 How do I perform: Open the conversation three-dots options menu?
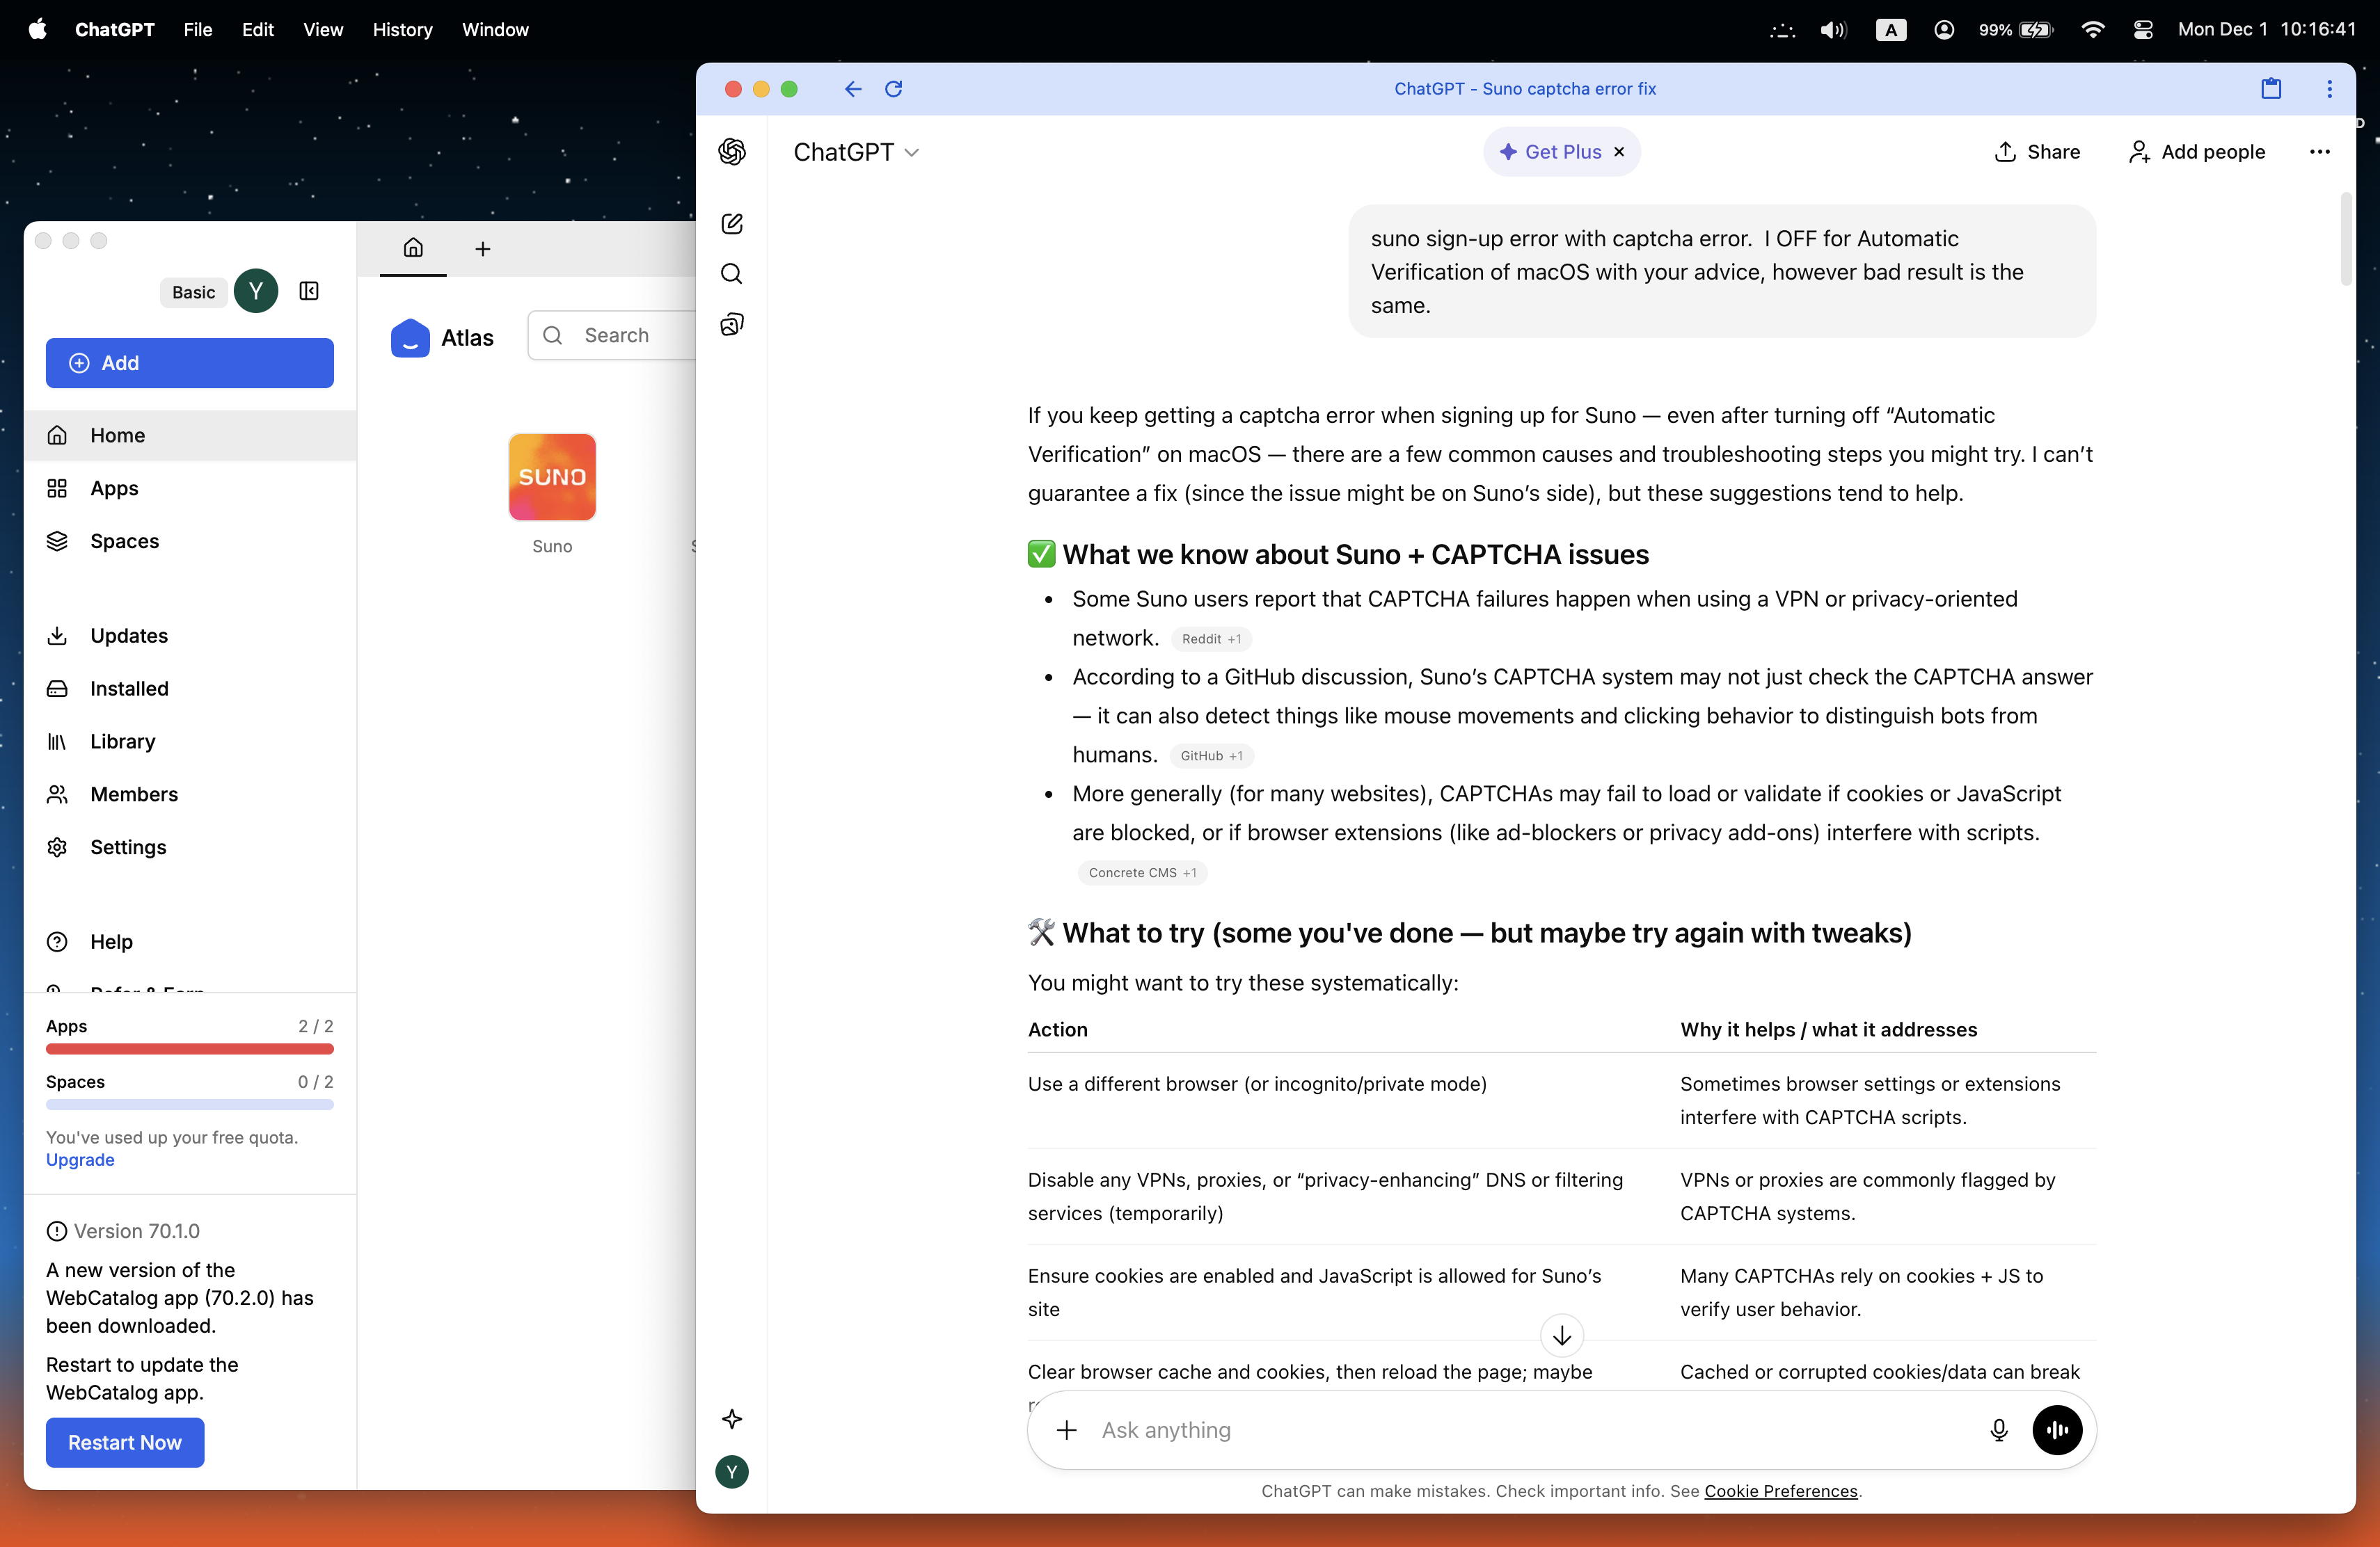click(x=2319, y=152)
